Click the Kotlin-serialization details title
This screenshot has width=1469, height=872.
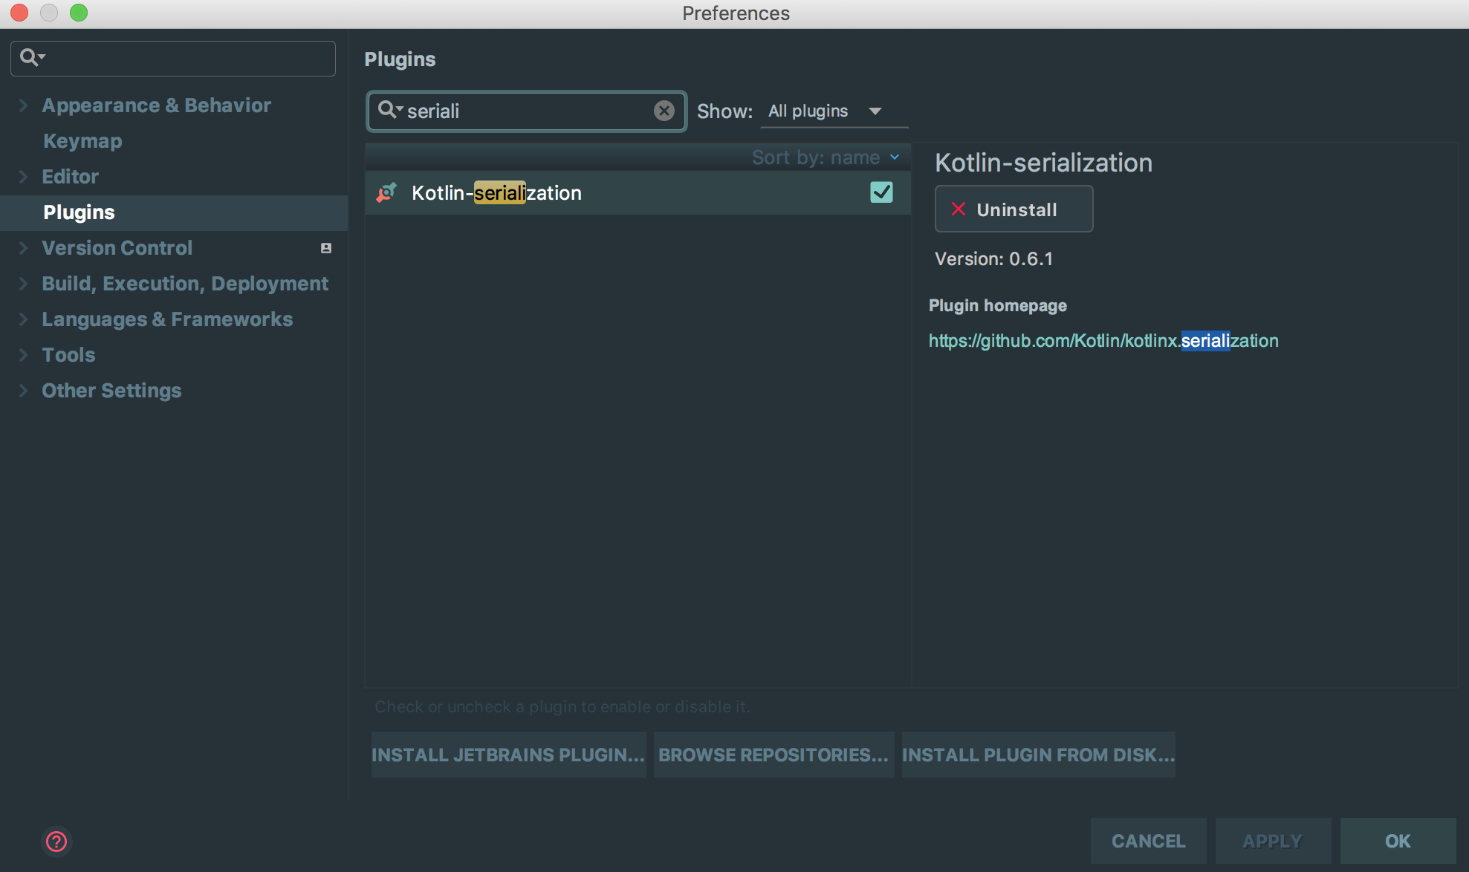tap(1043, 163)
